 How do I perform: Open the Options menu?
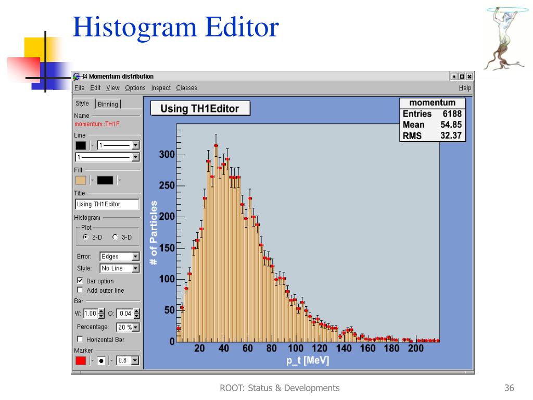point(135,88)
